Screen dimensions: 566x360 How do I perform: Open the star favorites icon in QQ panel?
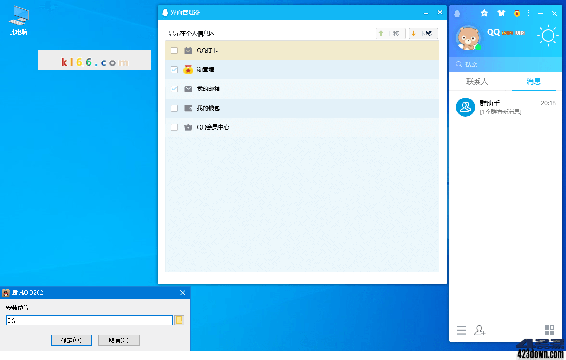click(x=484, y=13)
